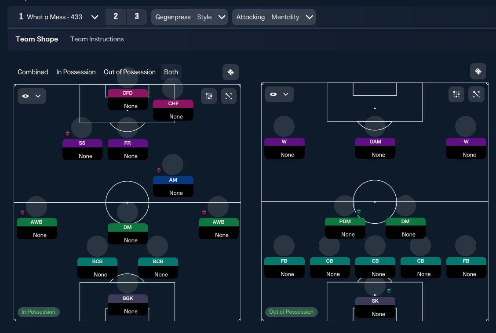This screenshot has height=333, width=496.
Task: Click the green Out of Possession label
Action: tap(292, 312)
